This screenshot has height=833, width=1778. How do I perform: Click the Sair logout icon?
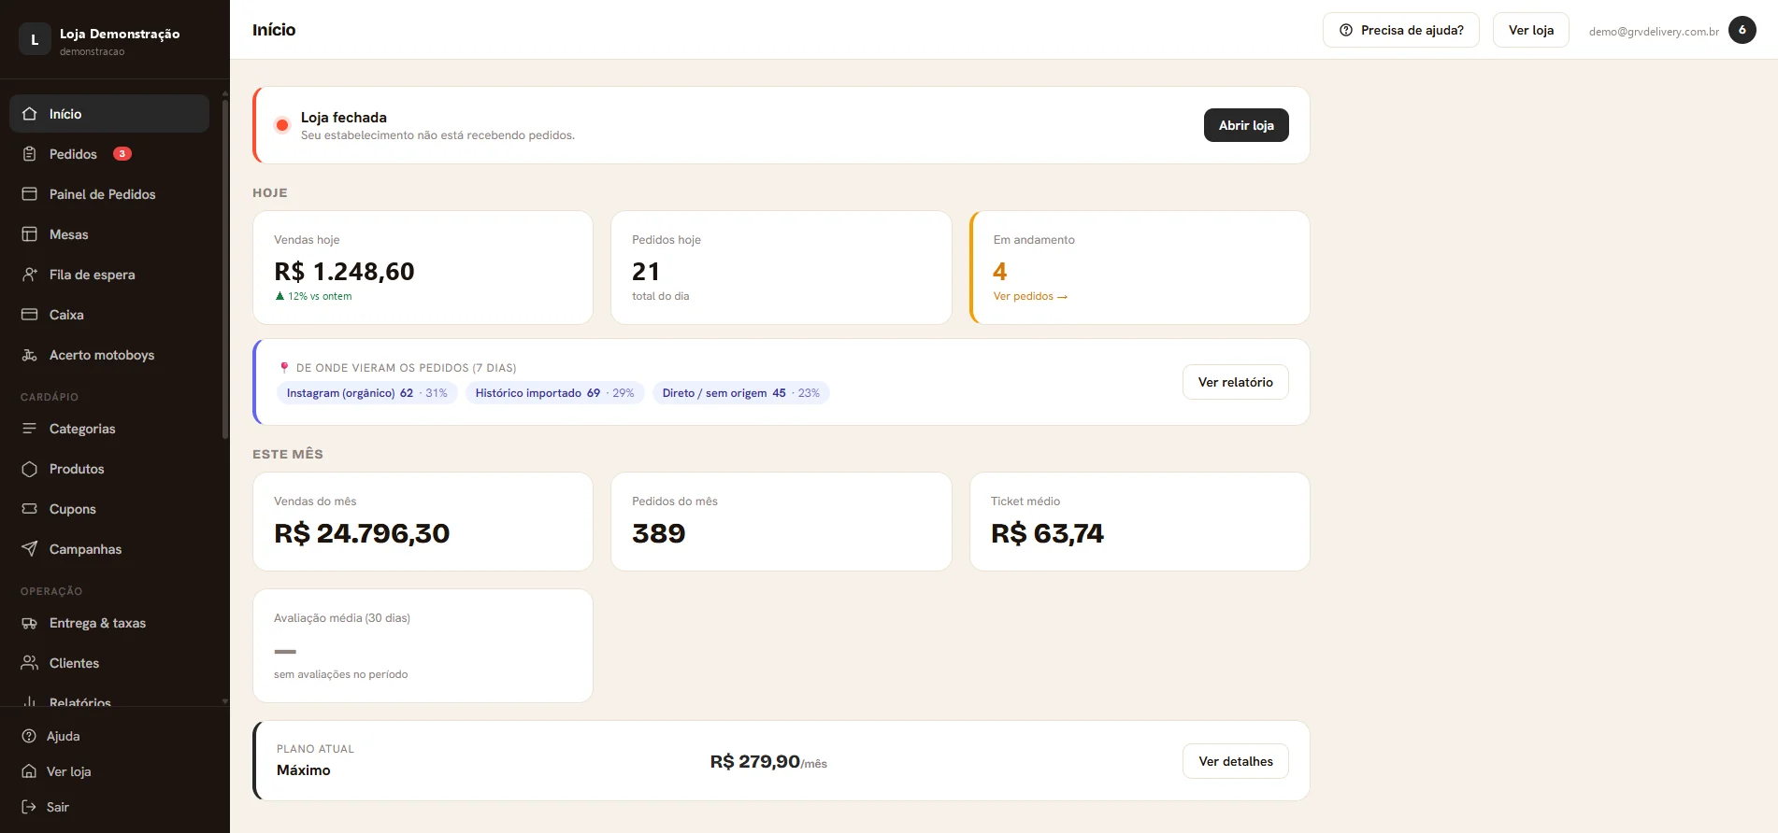point(29,807)
